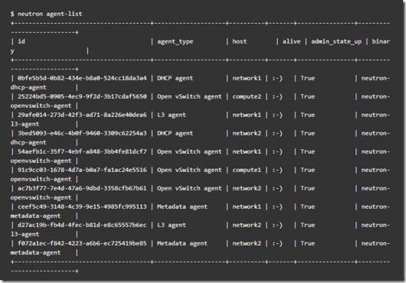Click agent id 0bfe5b5d-0b82-434e-b8a0-524cc18da3a4

(x=82, y=78)
